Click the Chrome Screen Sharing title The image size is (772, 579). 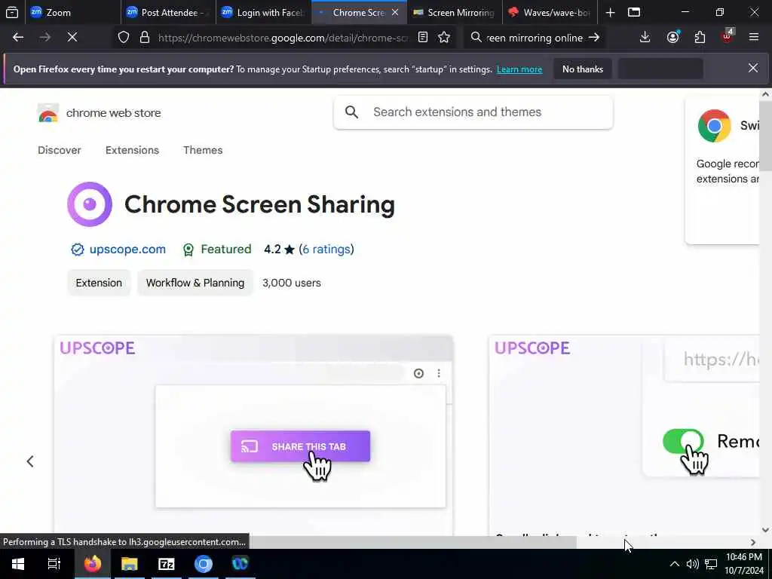coord(259,204)
